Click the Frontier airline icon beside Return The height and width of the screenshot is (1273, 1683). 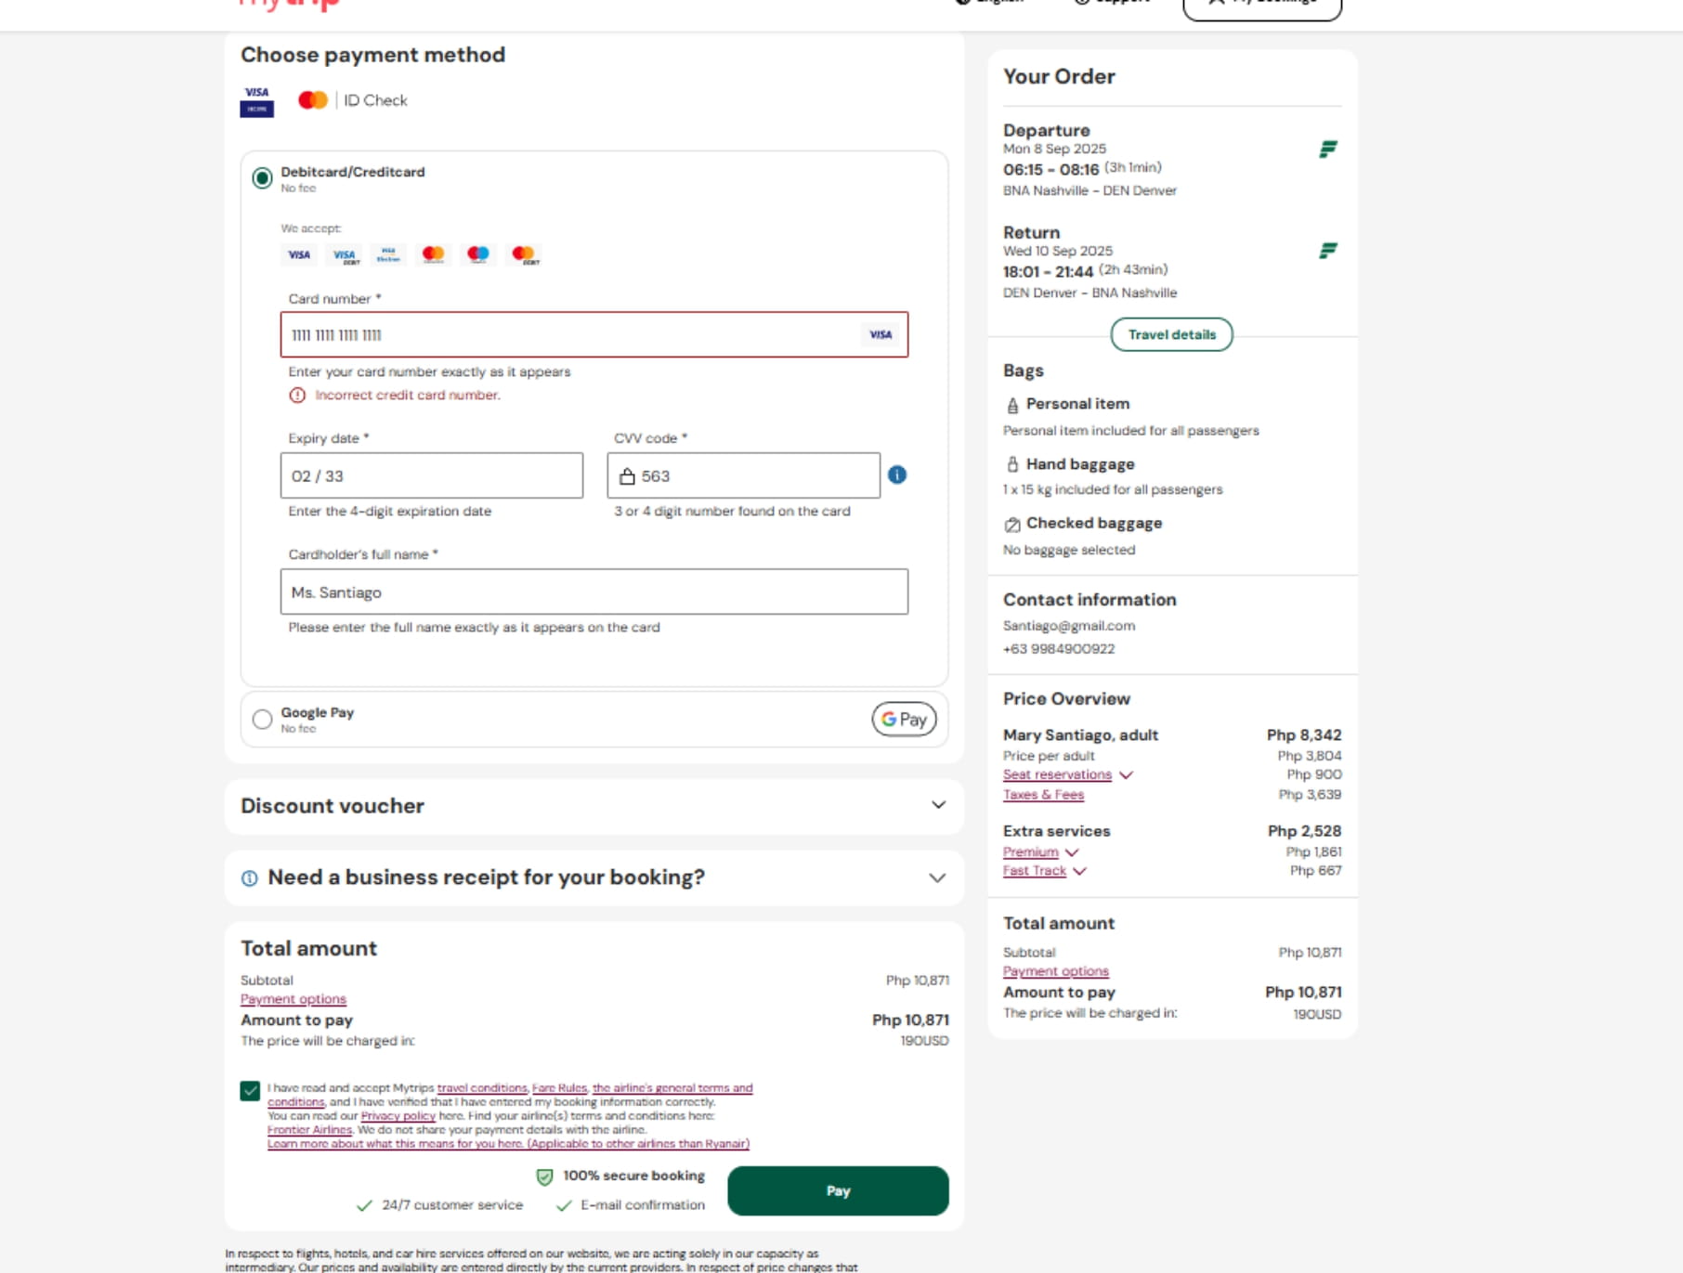click(1328, 251)
